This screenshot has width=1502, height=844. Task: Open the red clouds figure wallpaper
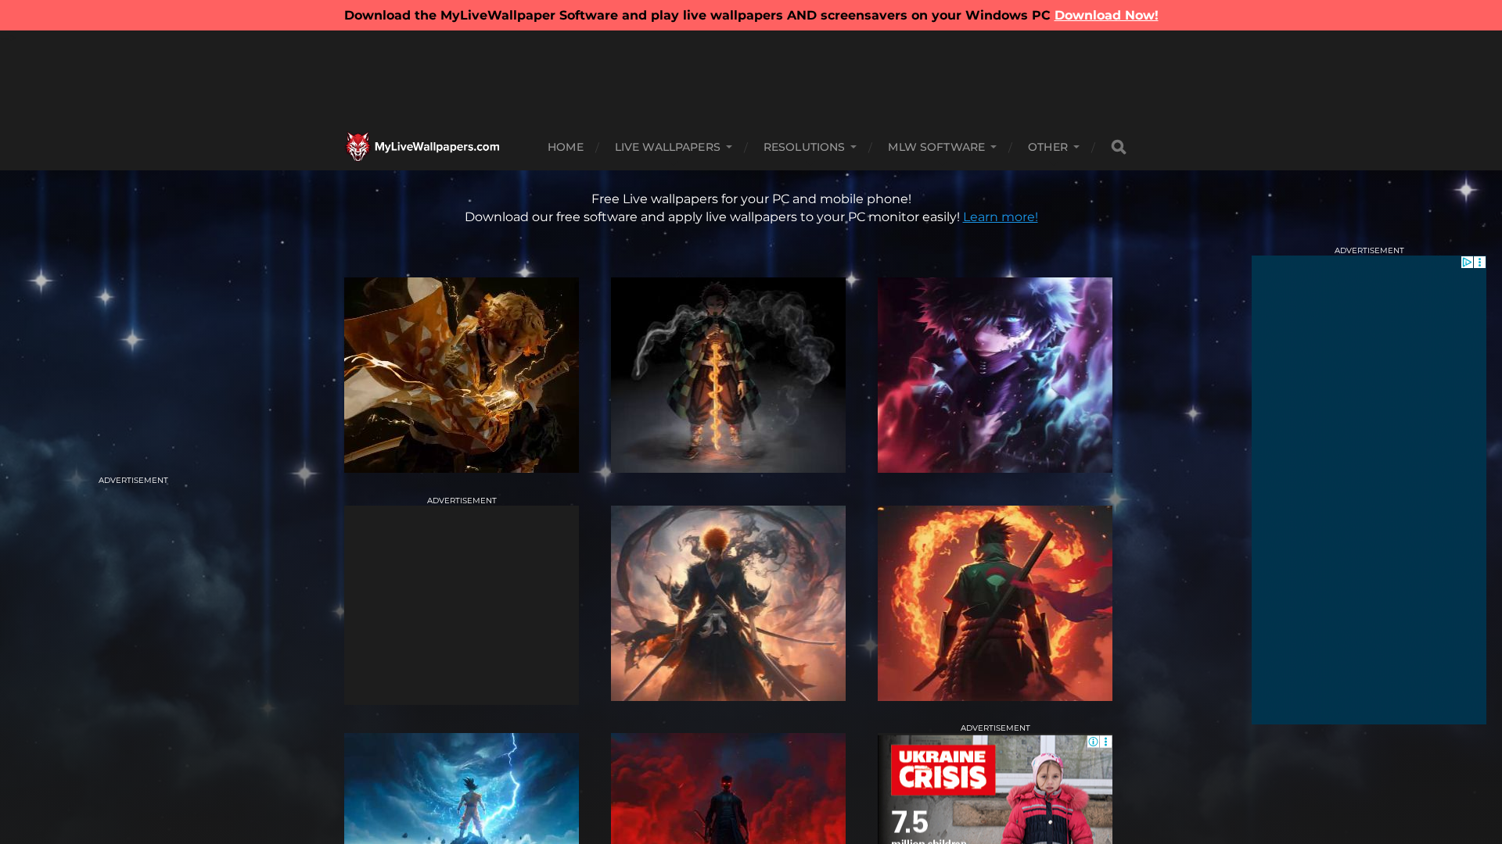pos(728,788)
